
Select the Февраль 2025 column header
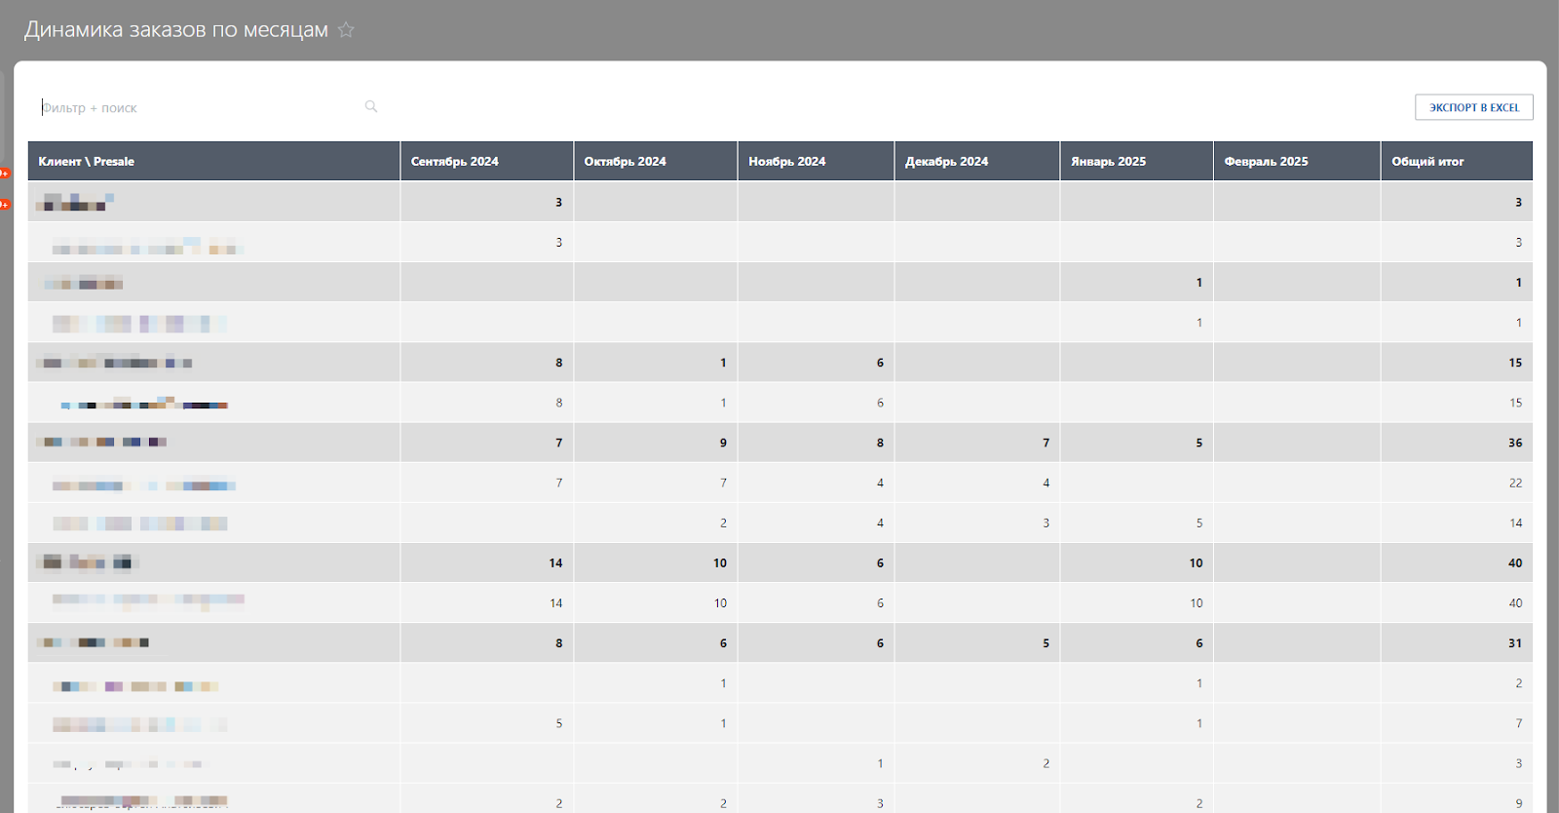[1266, 162]
